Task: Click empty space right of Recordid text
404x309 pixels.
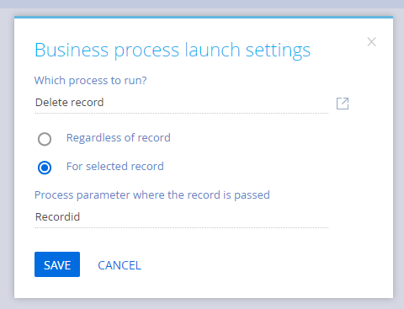Action: (205, 217)
